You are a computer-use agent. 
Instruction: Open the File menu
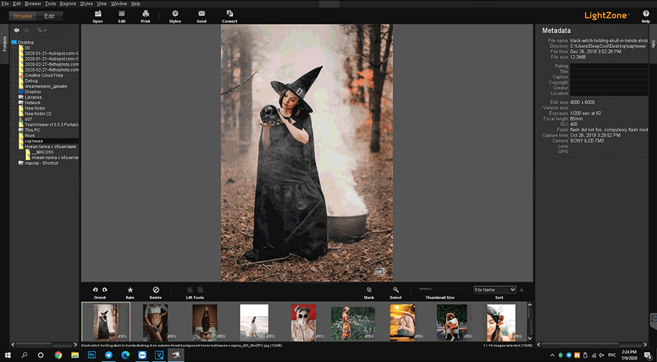pyautogui.click(x=5, y=3)
